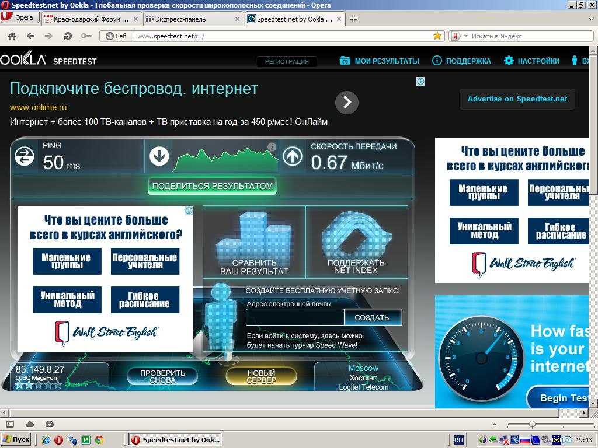598x448 pixels.
Task: Toggle Opera Turbo speedometer icon
Action: (50, 423)
